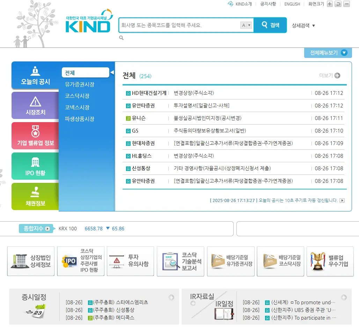The height and width of the screenshot is (328, 359).
Task: Select 파생상품시장 market tab
Action: (79, 119)
